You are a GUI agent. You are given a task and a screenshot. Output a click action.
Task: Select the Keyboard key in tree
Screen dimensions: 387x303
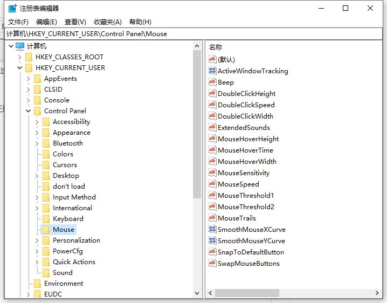coord(68,218)
